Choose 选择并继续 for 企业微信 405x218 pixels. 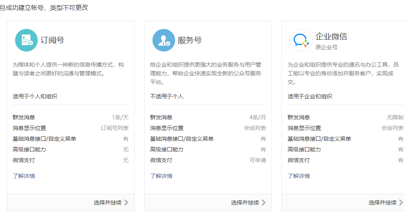click(x=382, y=203)
